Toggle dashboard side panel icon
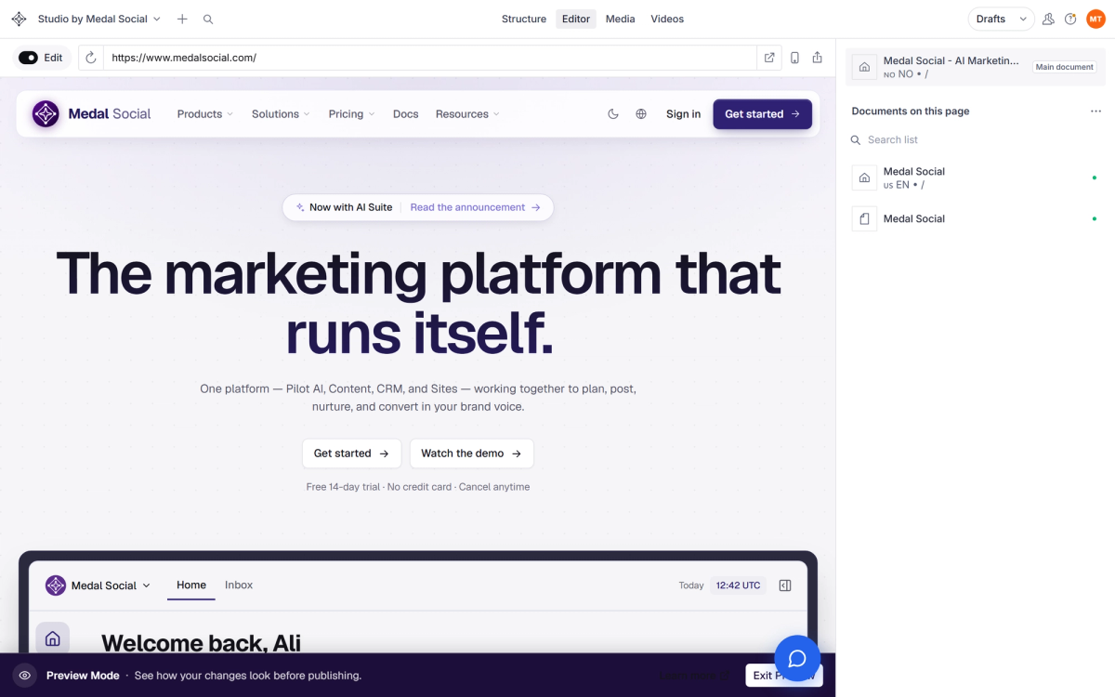 [x=785, y=585]
